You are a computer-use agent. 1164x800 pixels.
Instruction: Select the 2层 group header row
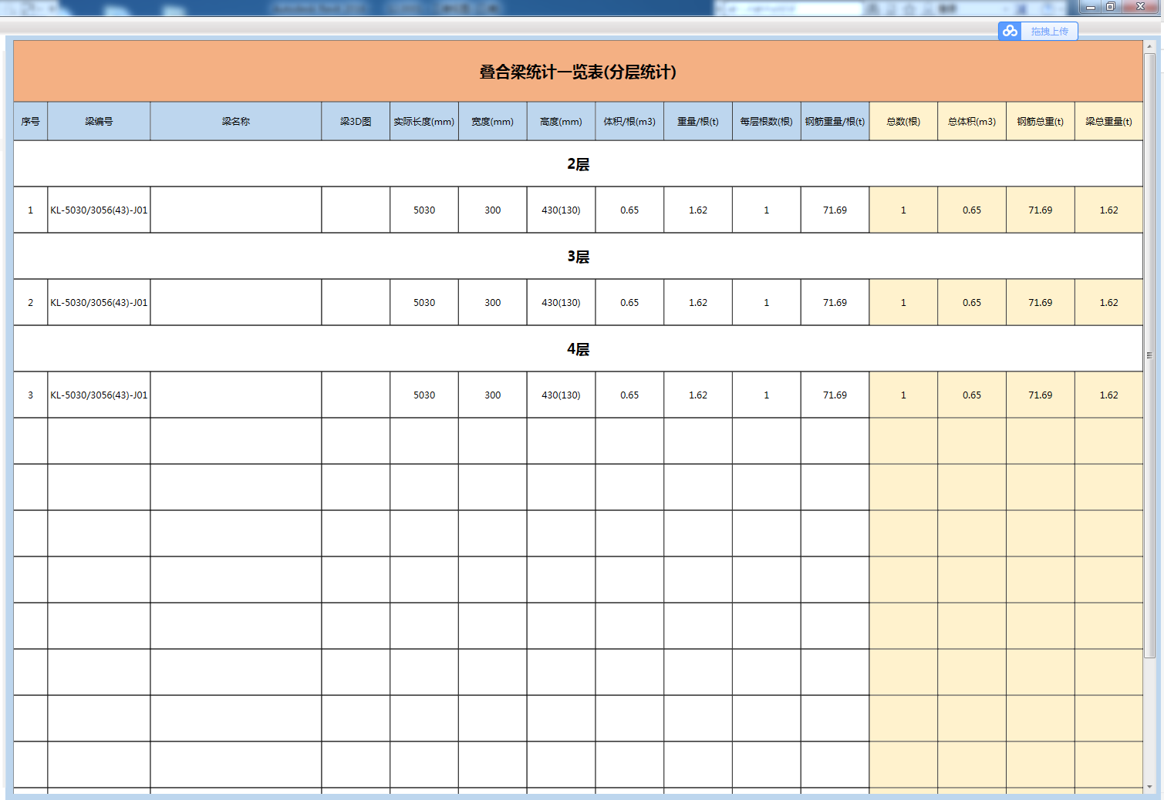pyautogui.click(x=578, y=164)
